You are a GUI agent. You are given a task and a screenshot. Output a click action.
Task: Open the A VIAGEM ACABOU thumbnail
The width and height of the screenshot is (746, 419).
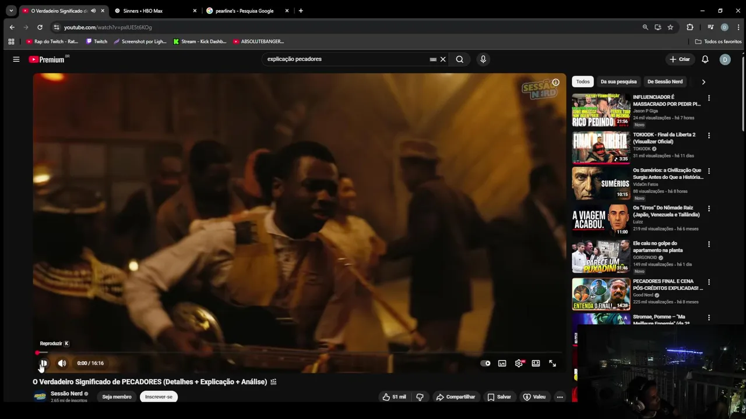click(x=601, y=220)
